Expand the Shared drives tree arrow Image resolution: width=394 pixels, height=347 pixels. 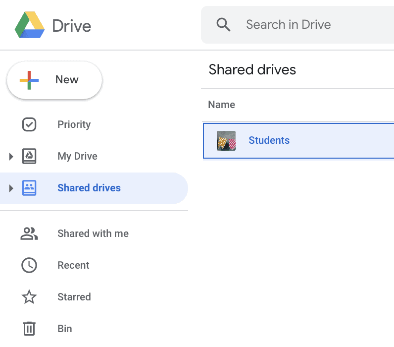[x=11, y=188]
